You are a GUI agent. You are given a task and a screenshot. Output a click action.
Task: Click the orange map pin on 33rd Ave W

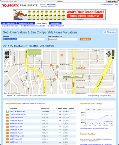click(x=38, y=76)
